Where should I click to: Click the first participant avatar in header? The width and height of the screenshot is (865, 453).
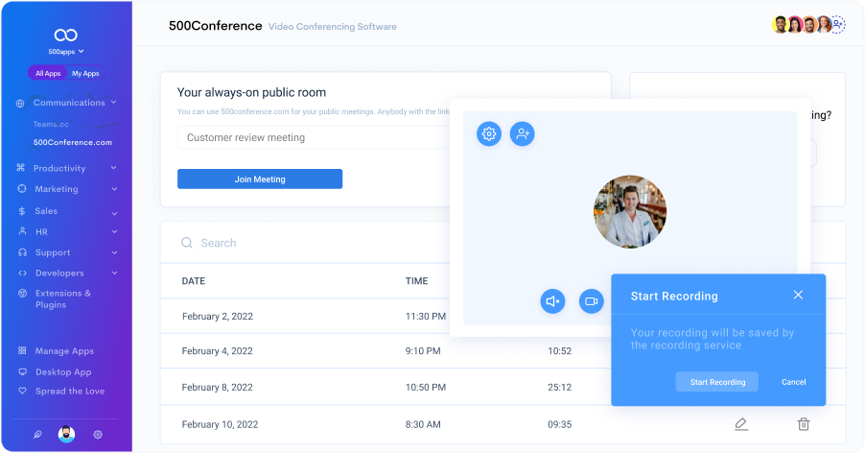780,24
